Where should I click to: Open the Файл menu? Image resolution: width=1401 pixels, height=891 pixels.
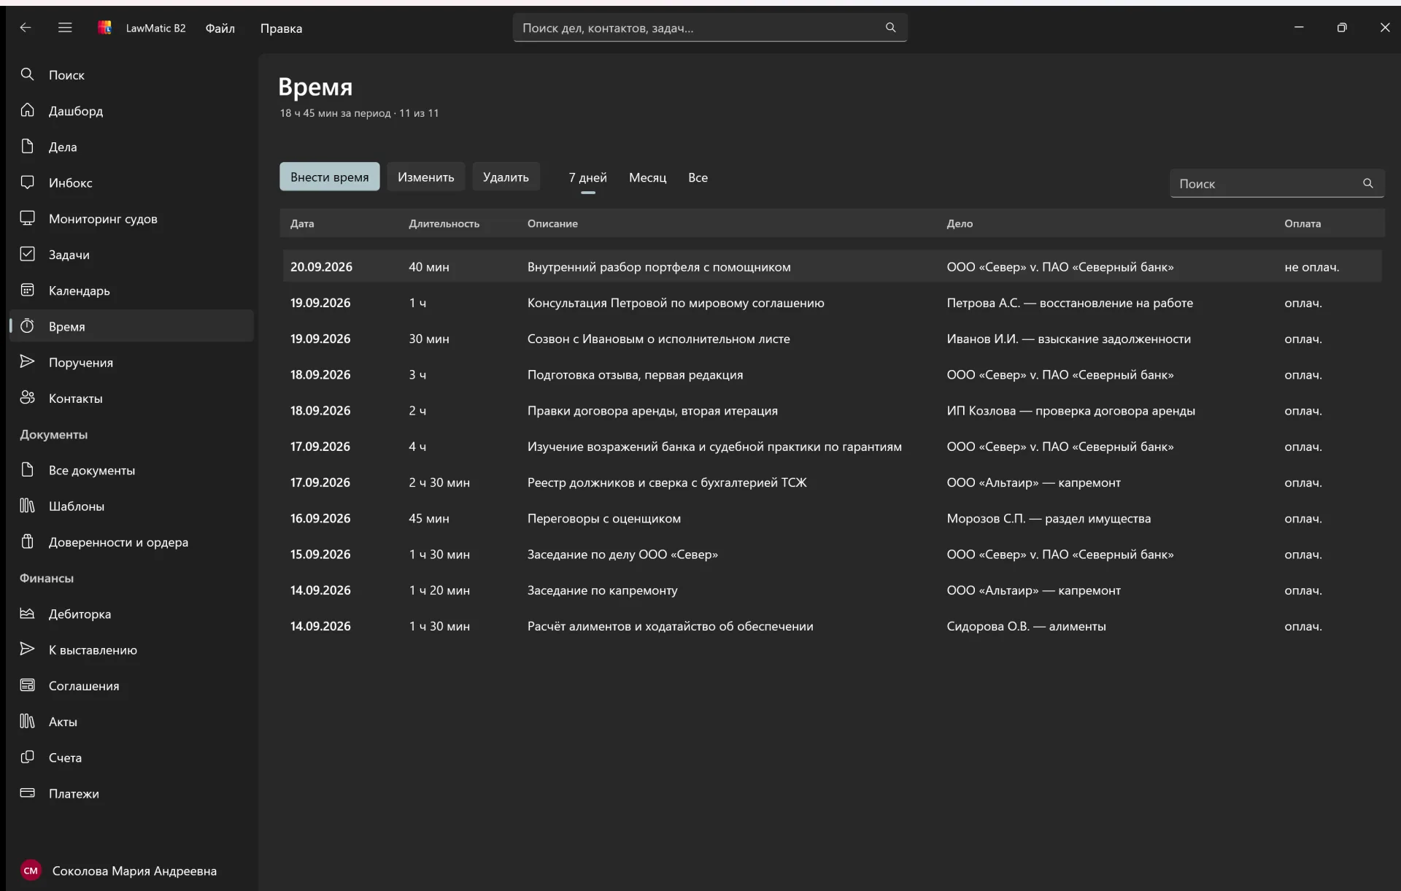(220, 28)
